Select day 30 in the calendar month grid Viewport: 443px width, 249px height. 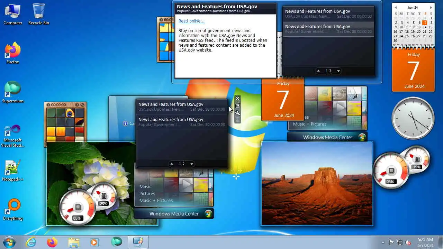pyautogui.click(x=395, y=41)
